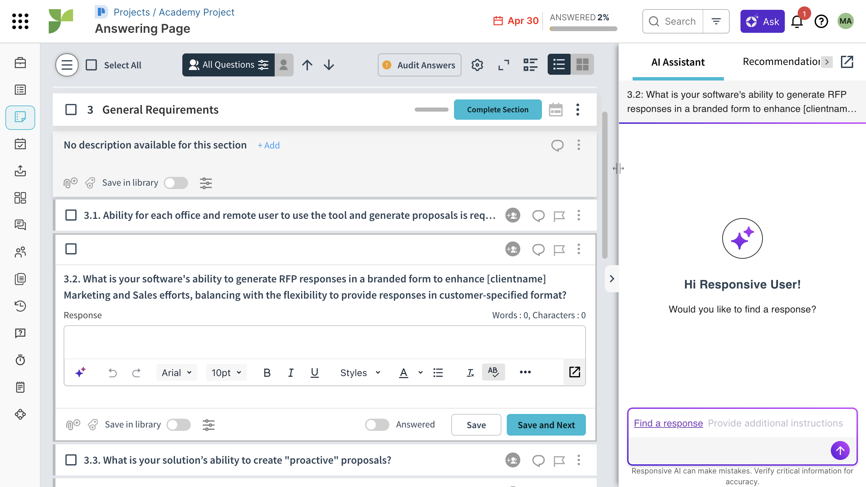Open comments on question 3.3
This screenshot has width=866, height=487.
click(x=538, y=460)
